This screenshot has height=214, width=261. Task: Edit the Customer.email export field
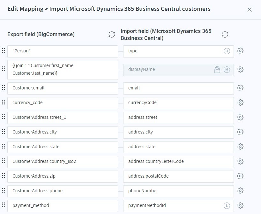(x=63, y=88)
